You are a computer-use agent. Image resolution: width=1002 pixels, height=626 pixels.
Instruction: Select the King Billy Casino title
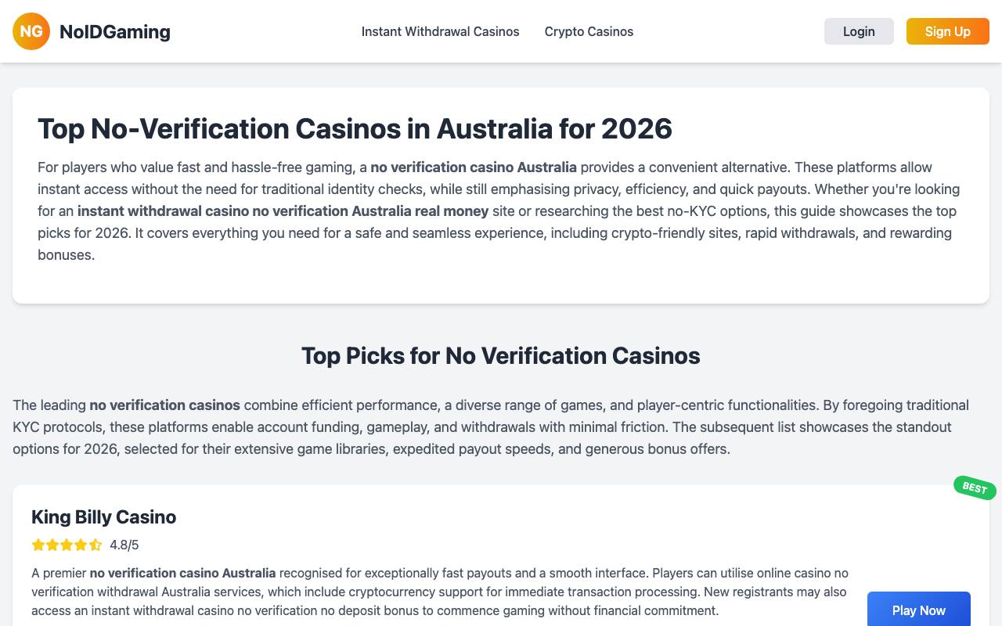coord(103,516)
